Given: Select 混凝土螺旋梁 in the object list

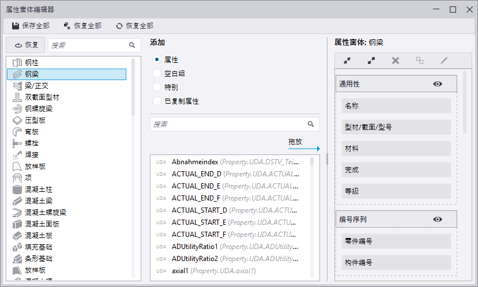Looking at the screenshot, I should click(x=66, y=213).
